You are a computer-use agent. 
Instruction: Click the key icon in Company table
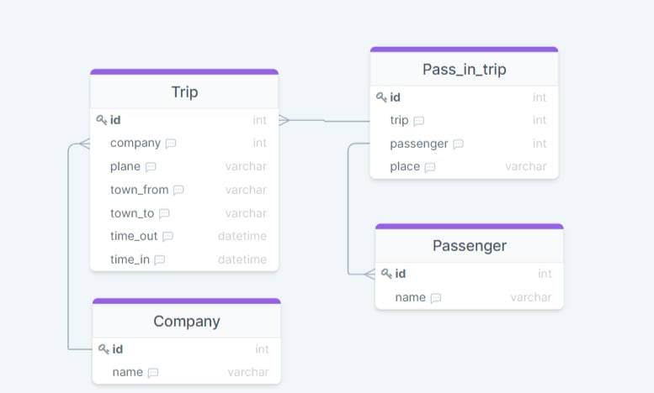(x=104, y=349)
